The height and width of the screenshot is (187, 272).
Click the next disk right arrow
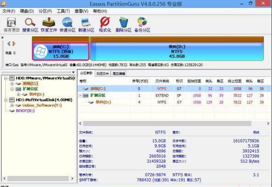click(x=14, y=44)
